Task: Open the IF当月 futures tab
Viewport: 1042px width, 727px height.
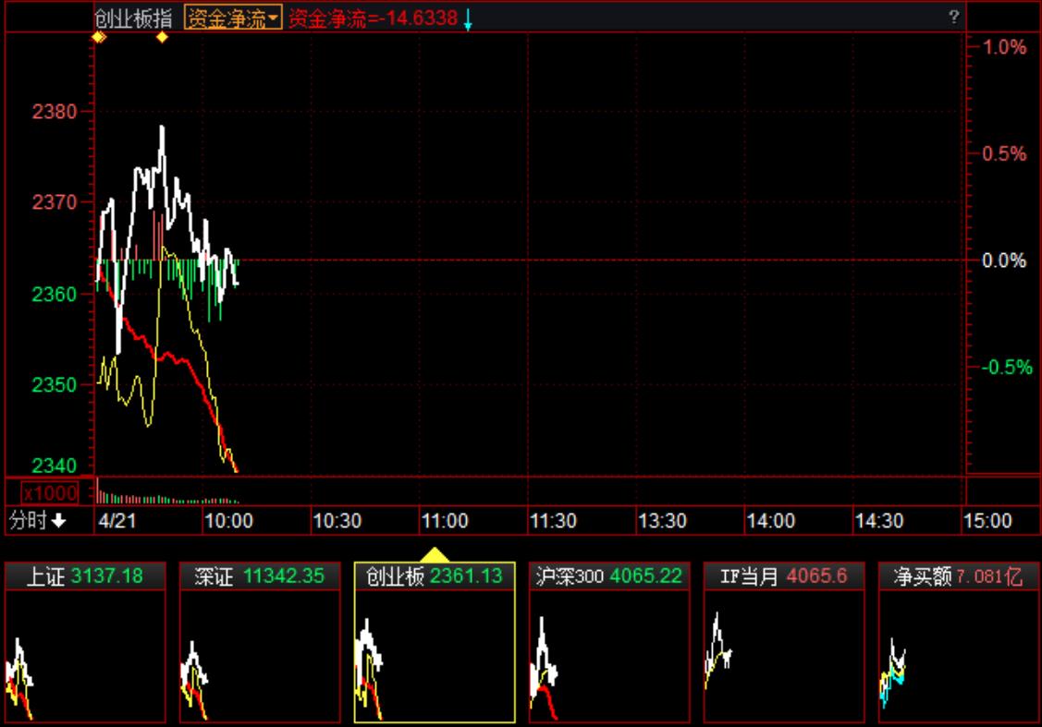Action: (783, 576)
